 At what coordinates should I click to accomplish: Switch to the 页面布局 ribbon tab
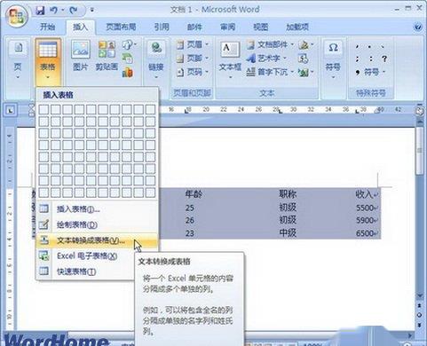pos(121,28)
